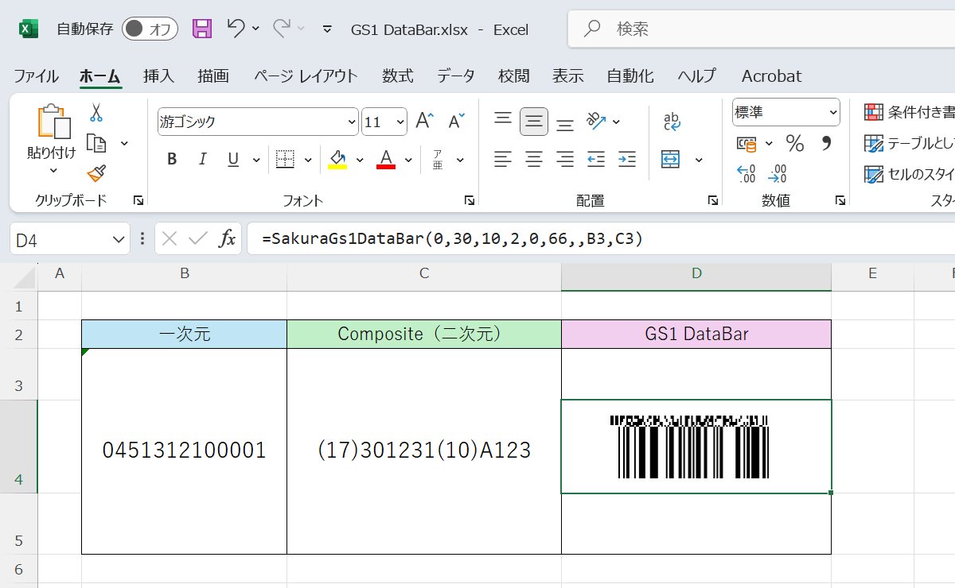The image size is (955, 588).
Task: Click the Save icon in Quick Access Toolbar
Action: 201,29
